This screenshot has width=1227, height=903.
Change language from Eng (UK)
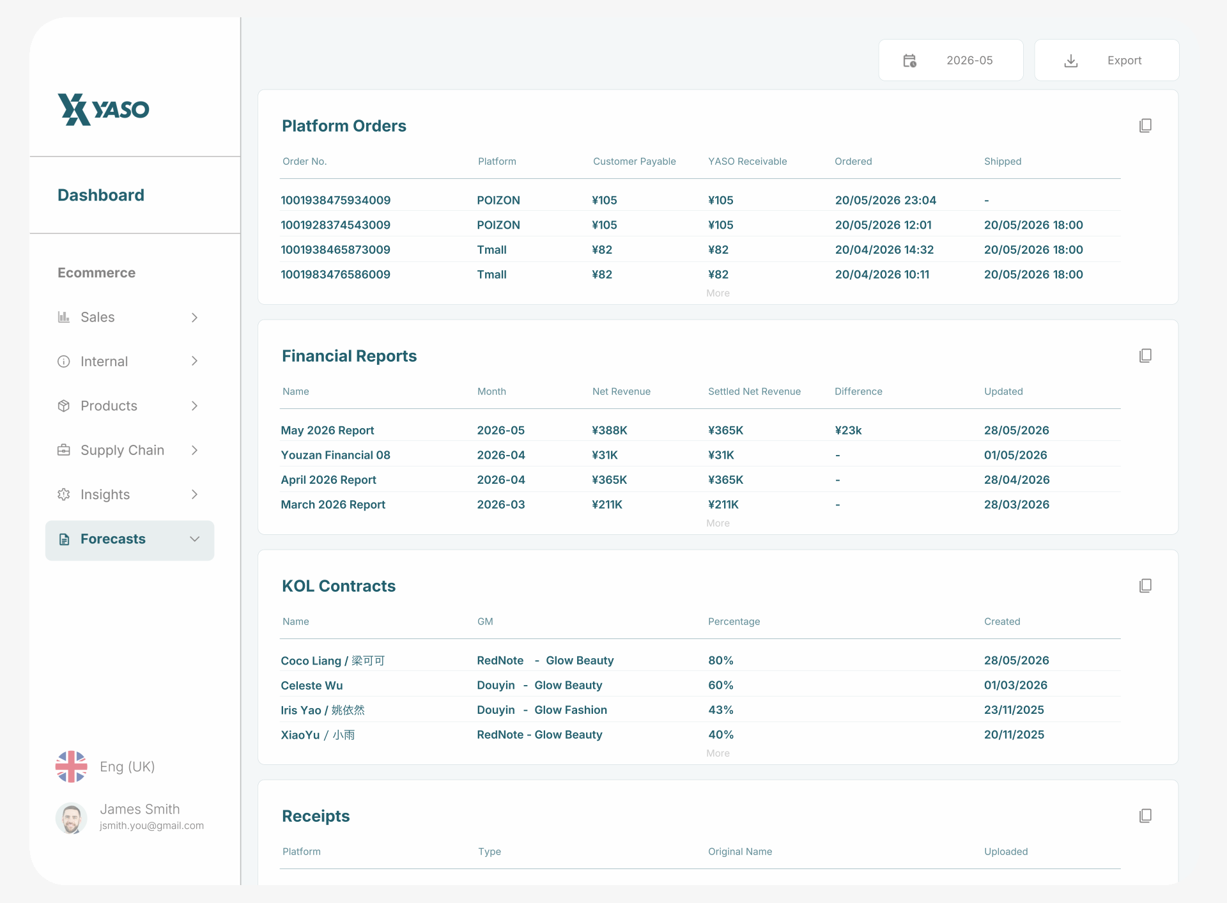(x=127, y=767)
